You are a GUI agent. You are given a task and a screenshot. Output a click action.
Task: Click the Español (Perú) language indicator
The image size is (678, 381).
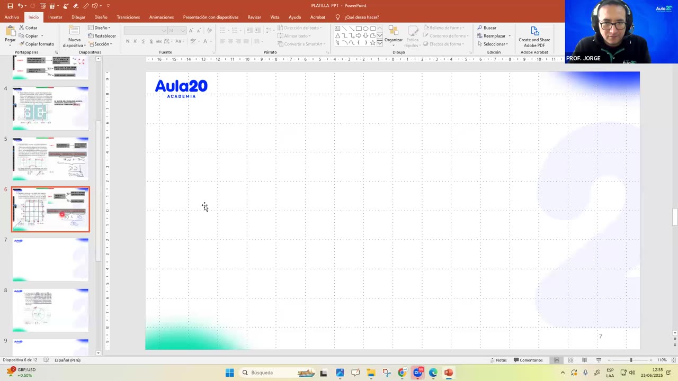point(67,360)
